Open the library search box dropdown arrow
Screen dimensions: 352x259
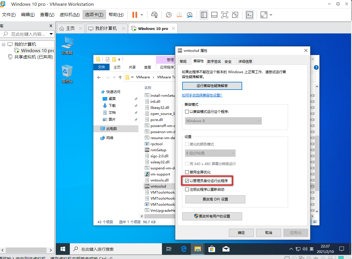51,34
